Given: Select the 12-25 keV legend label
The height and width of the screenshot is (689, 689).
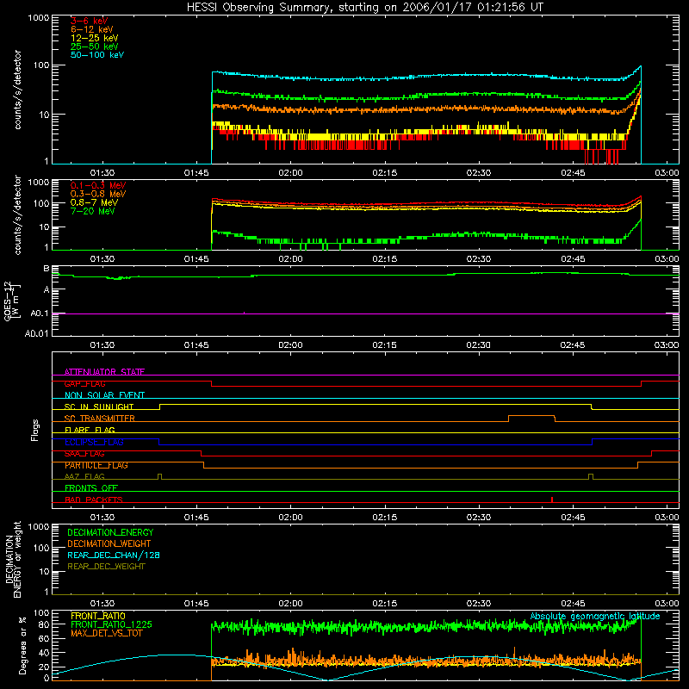Looking at the screenshot, I should (95, 38).
